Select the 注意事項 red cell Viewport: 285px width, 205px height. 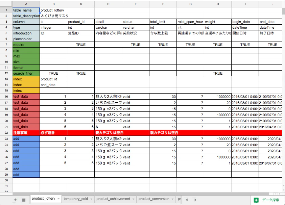pos(26,133)
